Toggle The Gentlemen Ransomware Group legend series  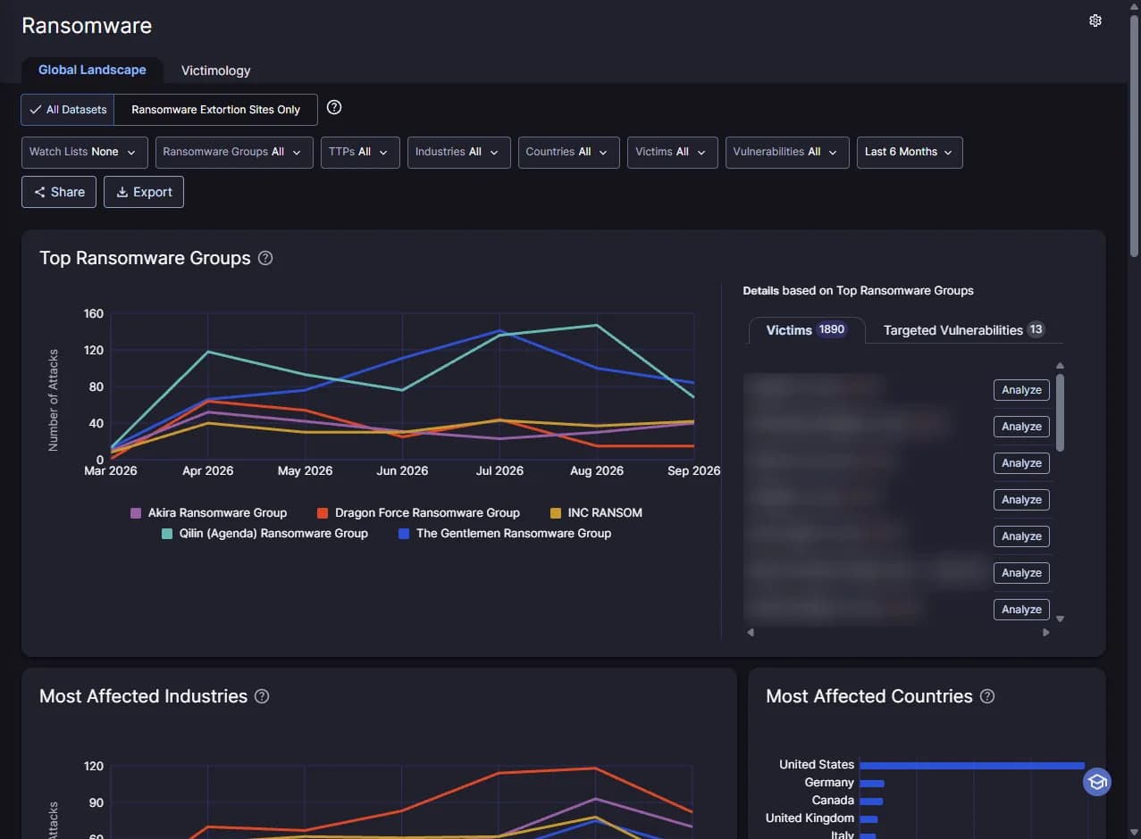click(x=505, y=534)
